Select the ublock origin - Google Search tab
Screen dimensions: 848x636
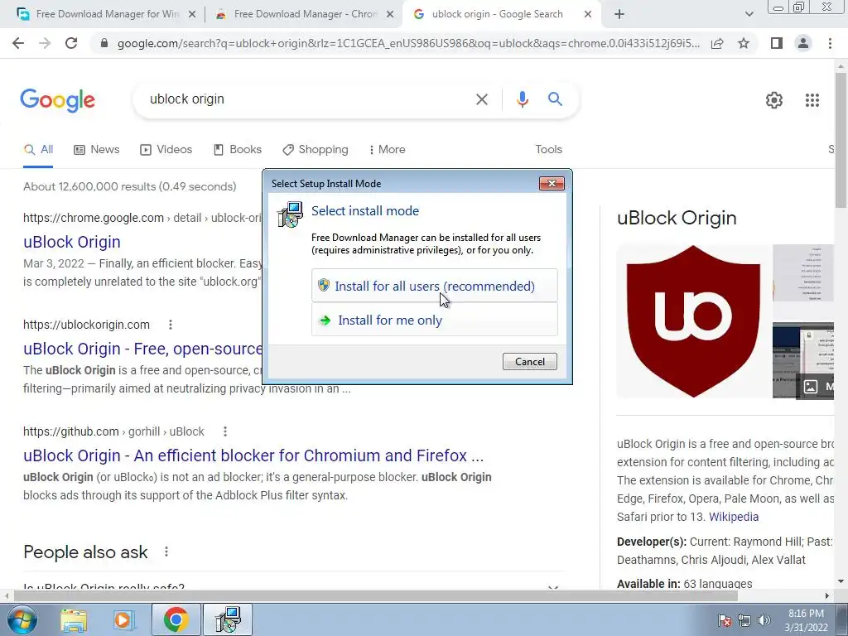click(497, 14)
